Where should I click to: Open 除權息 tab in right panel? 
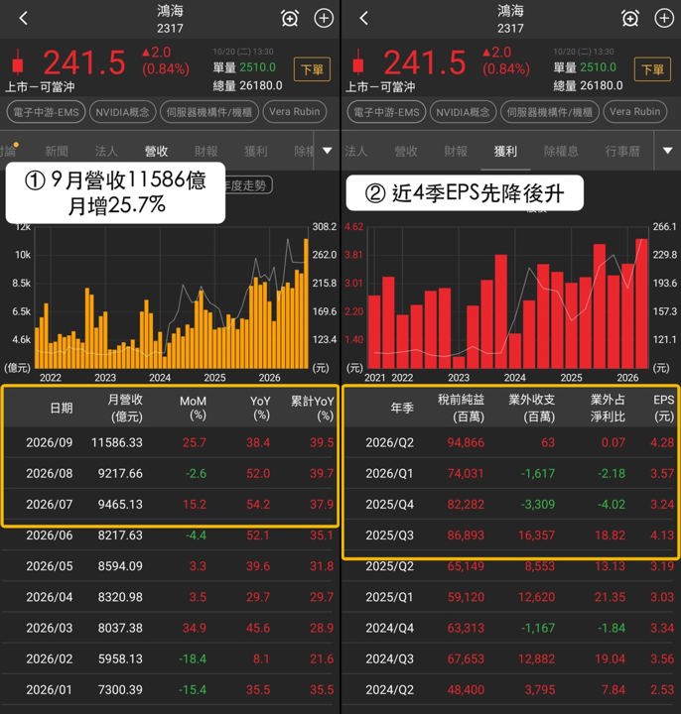click(x=561, y=151)
